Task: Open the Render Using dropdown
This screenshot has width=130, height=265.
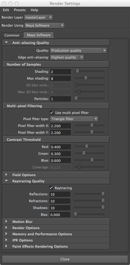Action: click(x=44, y=25)
